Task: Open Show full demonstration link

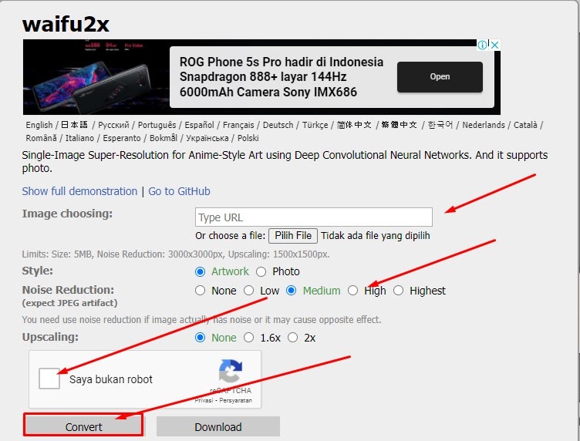Action: coord(79,191)
